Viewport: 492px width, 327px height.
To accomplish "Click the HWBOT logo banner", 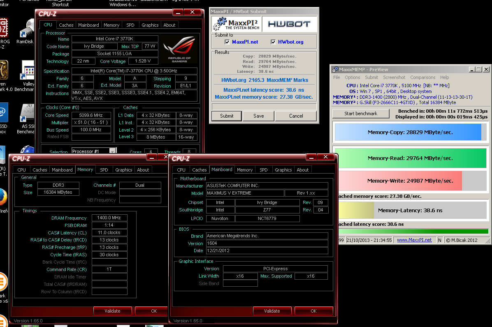I will pyautogui.click(x=289, y=24).
